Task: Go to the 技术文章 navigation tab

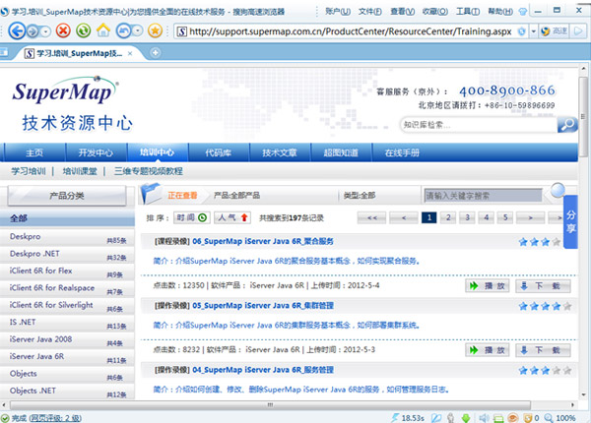Action: (280, 152)
